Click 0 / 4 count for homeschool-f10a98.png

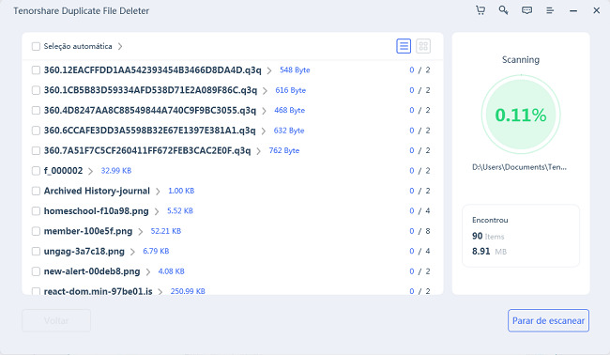(419, 211)
